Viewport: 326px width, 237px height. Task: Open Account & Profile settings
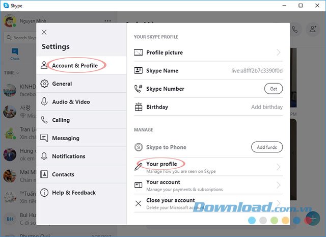[x=81, y=65]
